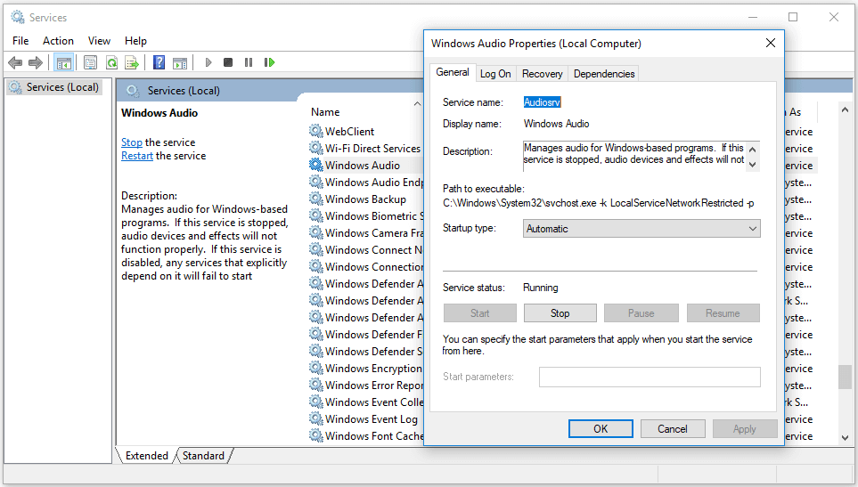Select Windows Connect Now row
The width and height of the screenshot is (858, 487).
[366, 250]
